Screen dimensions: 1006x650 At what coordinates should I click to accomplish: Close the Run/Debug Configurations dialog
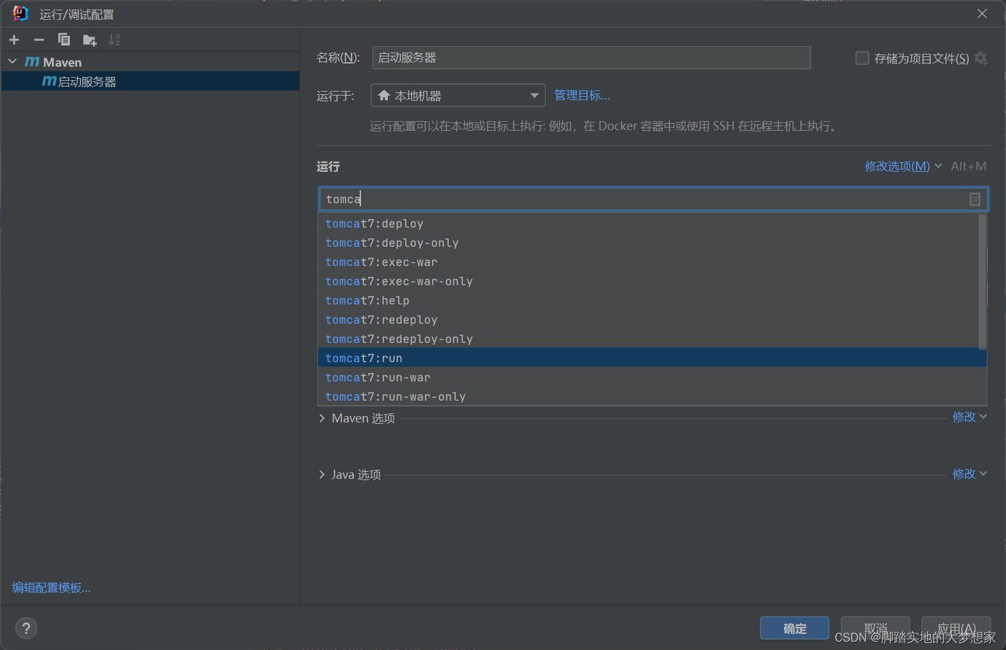[x=982, y=13]
